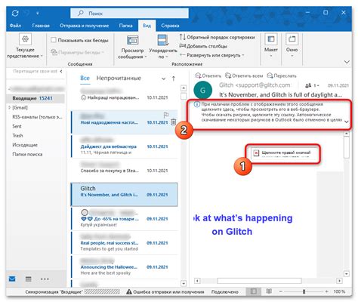This screenshot has height=302, width=358.
Task: Expand the message header chevron
Action: (347, 122)
